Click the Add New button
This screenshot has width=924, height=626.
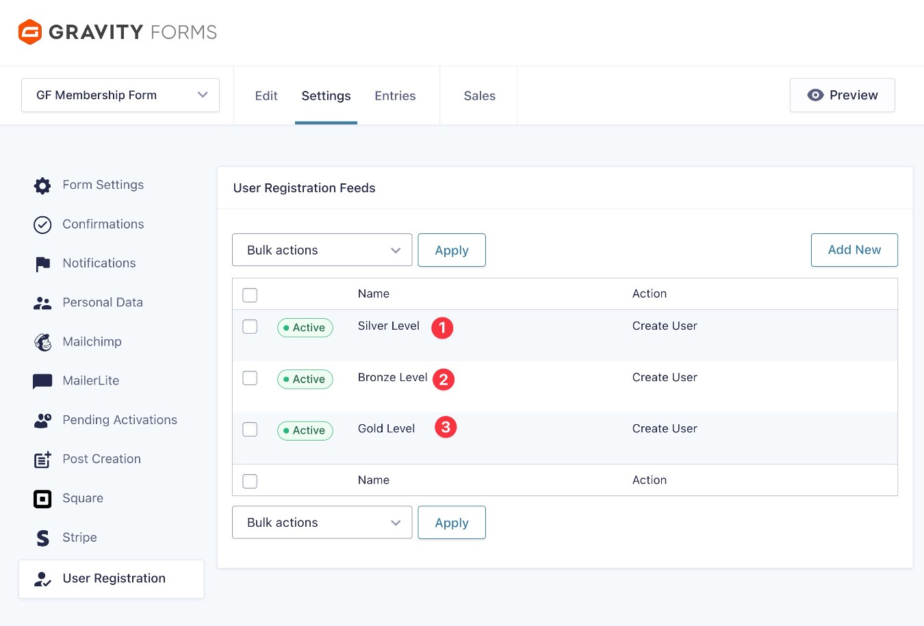854,250
